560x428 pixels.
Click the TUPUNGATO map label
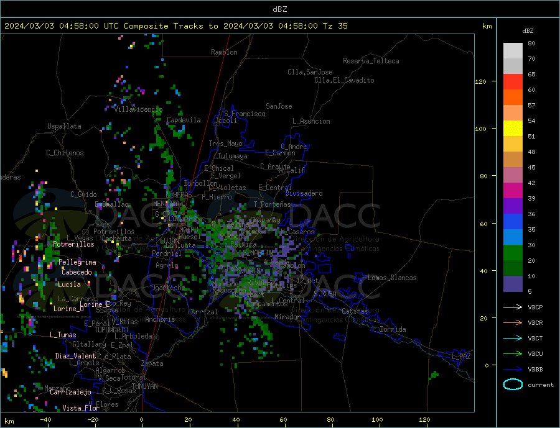coord(111,330)
